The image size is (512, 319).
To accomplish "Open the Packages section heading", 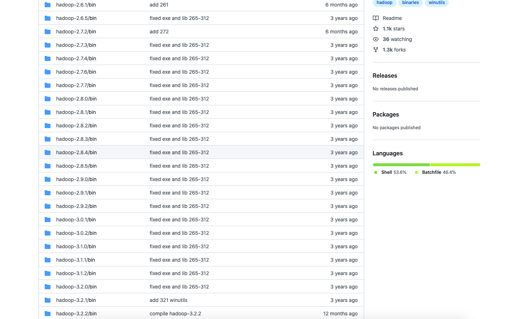I will click(386, 114).
